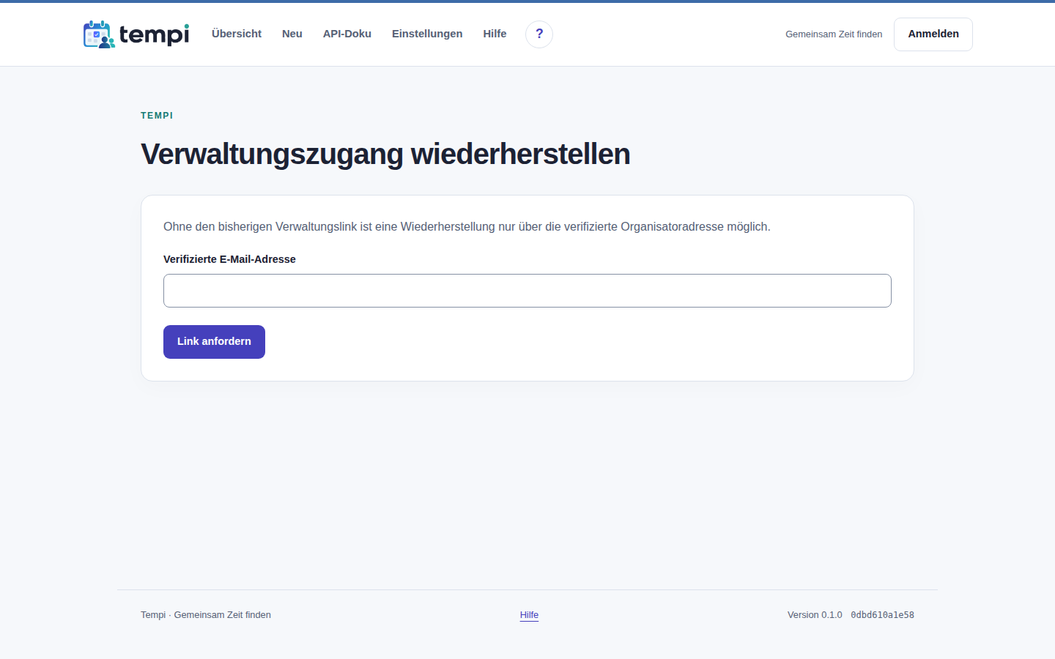Viewport: 1055px width, 659px height.
Task: Open the Hilfe link in the footer
Action: click(529, 615)
